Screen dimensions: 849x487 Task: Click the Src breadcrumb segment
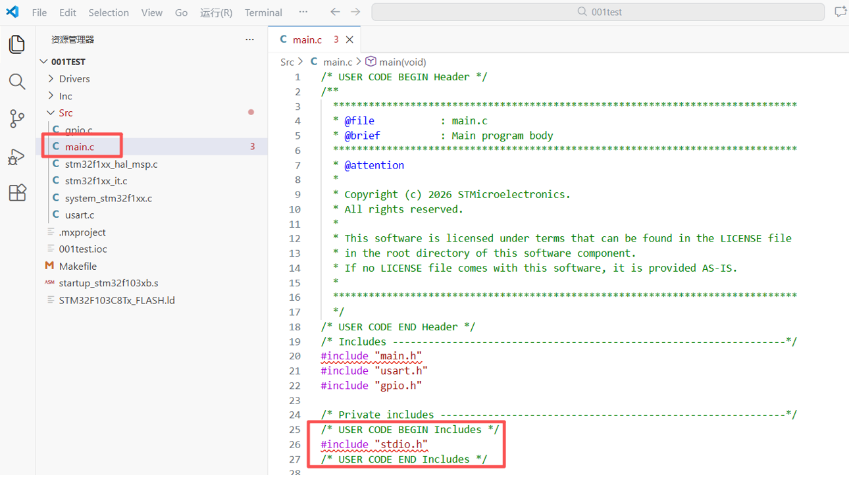[287, 62]
